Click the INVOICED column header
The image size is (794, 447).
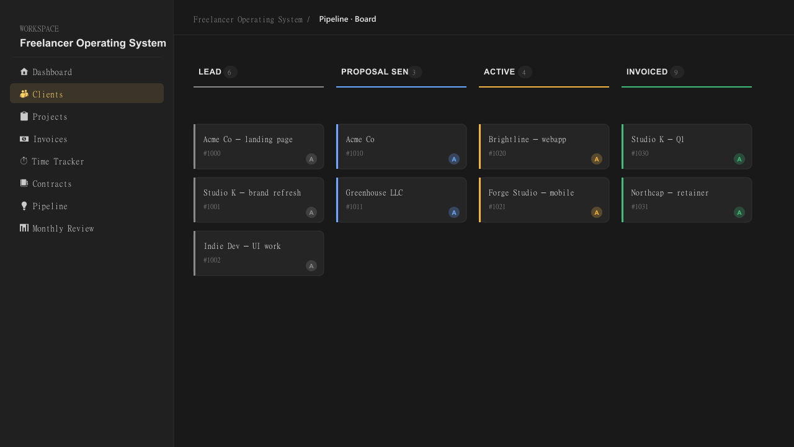(647, 72)
